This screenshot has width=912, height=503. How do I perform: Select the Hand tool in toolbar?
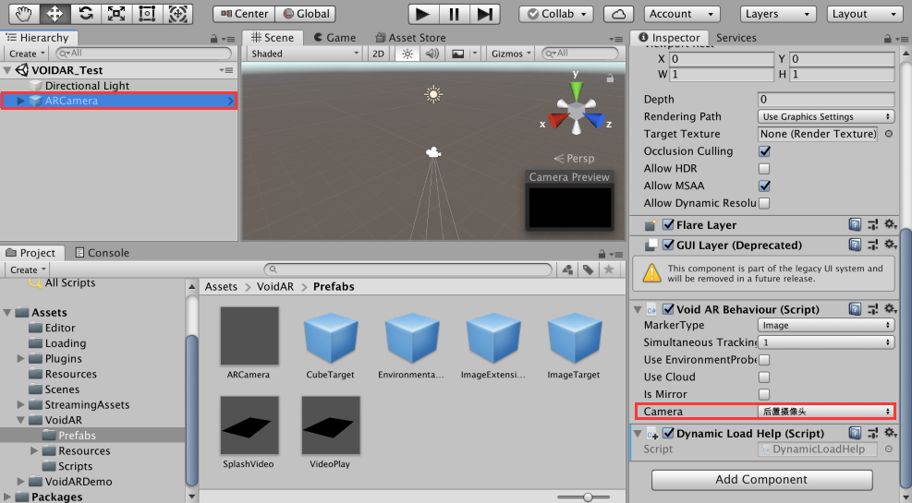24,14
